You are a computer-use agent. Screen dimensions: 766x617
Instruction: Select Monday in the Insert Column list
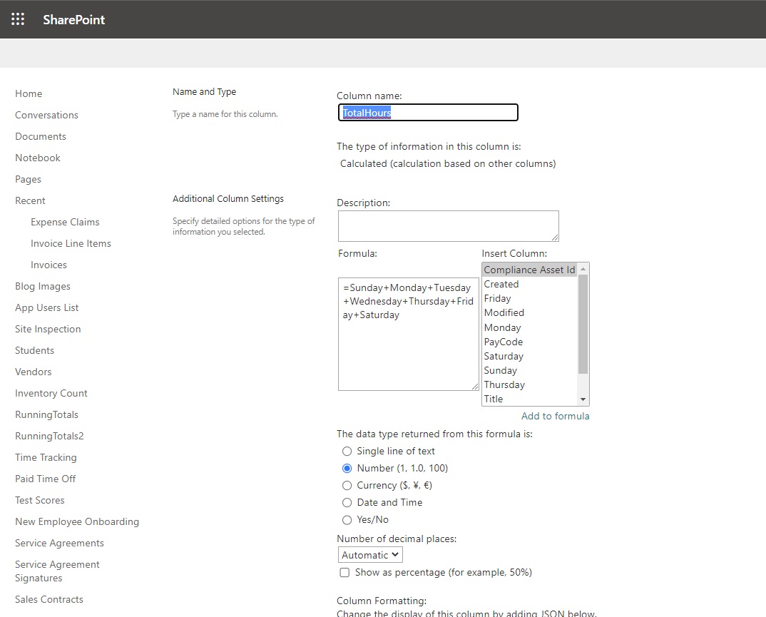click(503, 327)
